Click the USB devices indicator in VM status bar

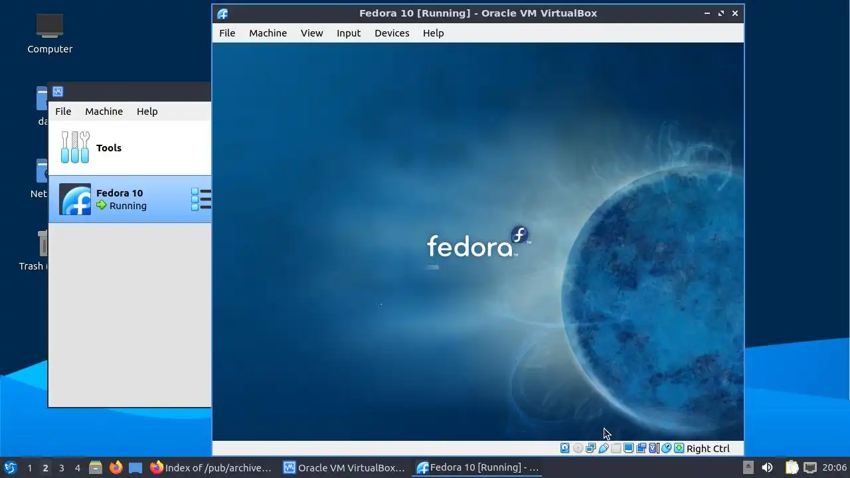603,448
